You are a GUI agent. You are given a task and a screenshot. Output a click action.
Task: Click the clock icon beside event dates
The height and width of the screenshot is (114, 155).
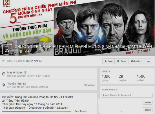click(x=4, y=74)
